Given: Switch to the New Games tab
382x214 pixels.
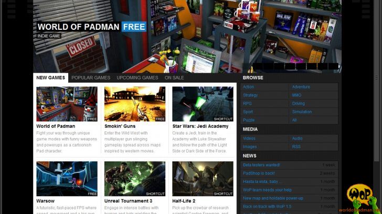Looking at the screenshot, I should coord(51,78).
